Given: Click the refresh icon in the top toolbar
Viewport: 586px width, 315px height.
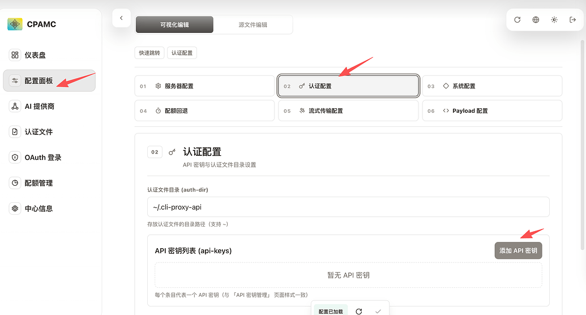Looking at the screenshot, I should [517, 20].
